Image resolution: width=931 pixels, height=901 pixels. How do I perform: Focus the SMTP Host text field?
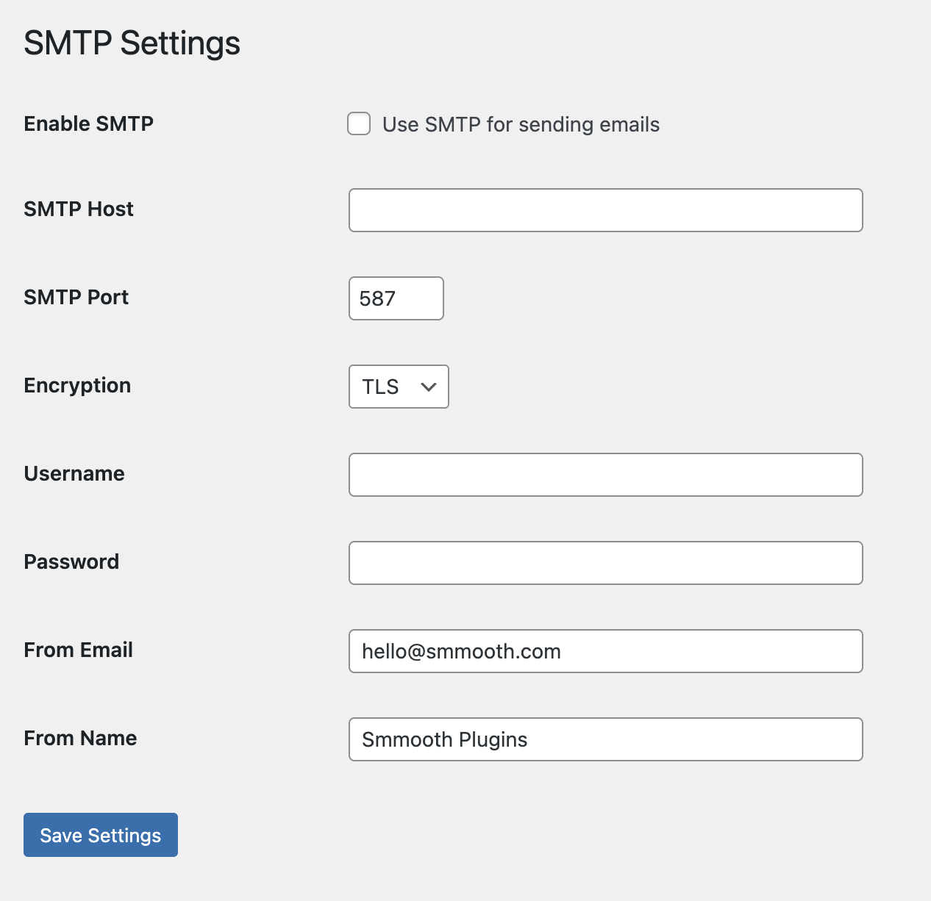605,210
